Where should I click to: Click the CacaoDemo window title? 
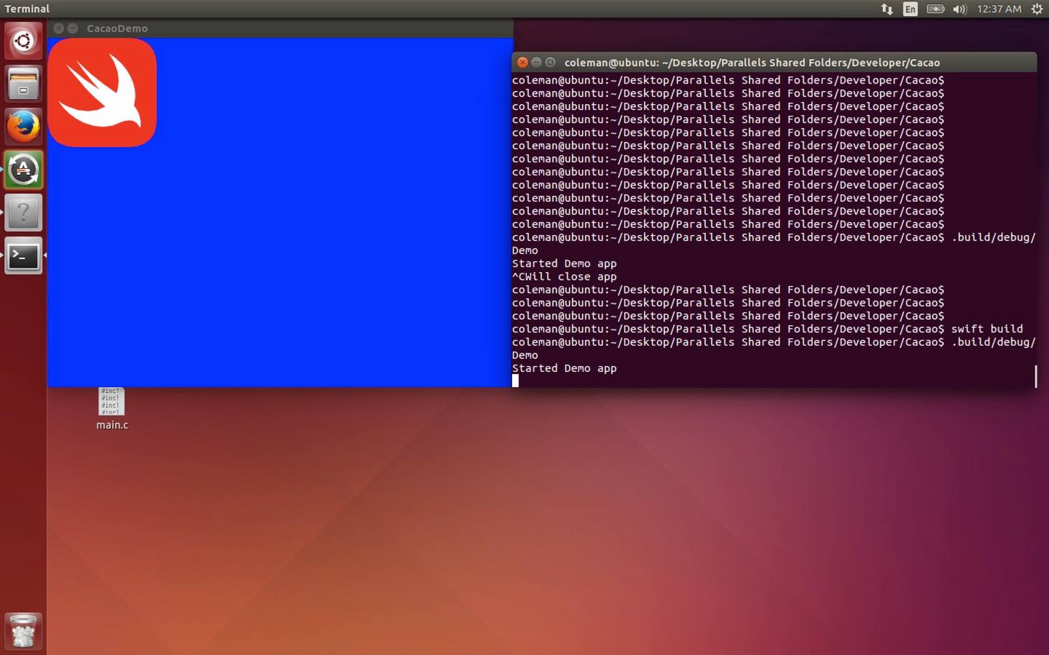point(117,28)
